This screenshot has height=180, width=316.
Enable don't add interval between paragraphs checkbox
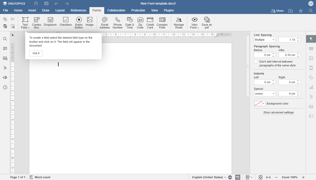pyautogui.click(x=256, y=62)
